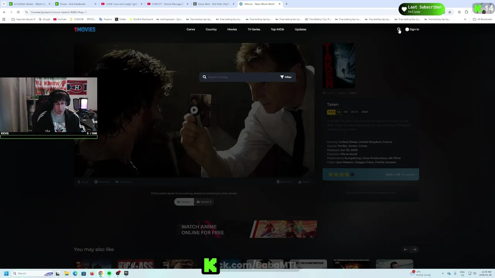This screenshot has width=495, height=278.
Task: Open a new browser tab
Action: point(287,4)
